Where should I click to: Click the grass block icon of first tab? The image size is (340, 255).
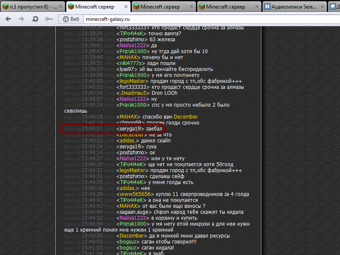[6, 7]
